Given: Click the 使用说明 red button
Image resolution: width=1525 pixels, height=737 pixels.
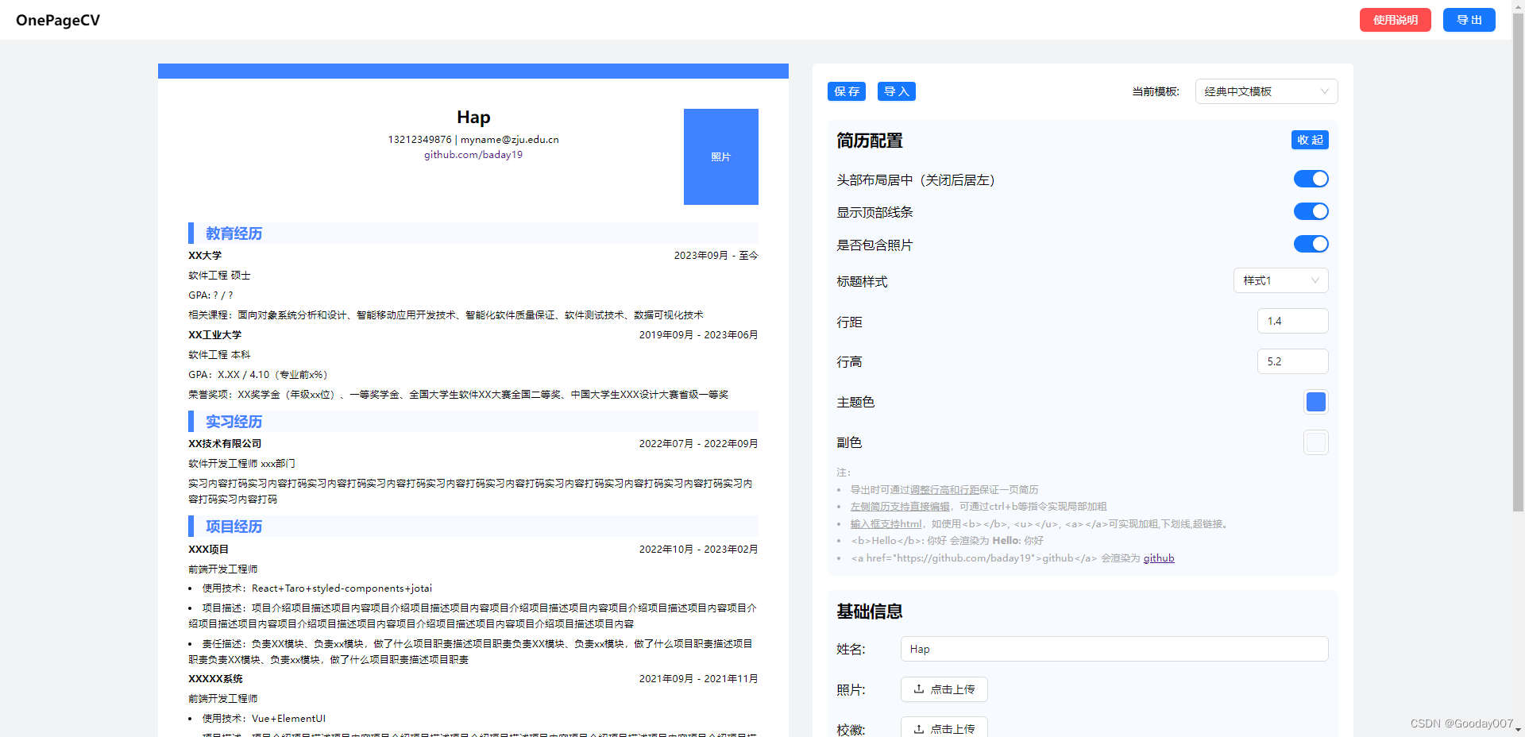Looking at the screenshot, I should click(1395, 20).
